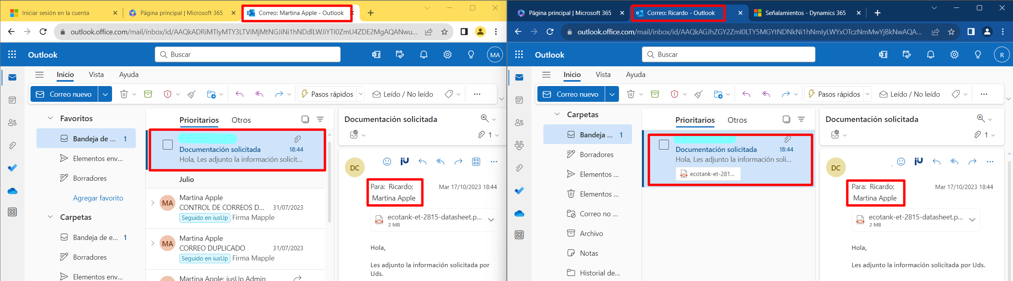Click notification bell in Ricardo's Outlook header
This screenshot has height=281, width=1013.
pos(930,55)
